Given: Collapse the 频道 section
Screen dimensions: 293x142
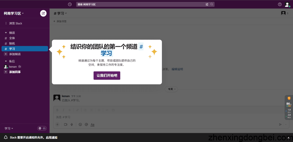Looking at the screenshot, I should 6,33.
